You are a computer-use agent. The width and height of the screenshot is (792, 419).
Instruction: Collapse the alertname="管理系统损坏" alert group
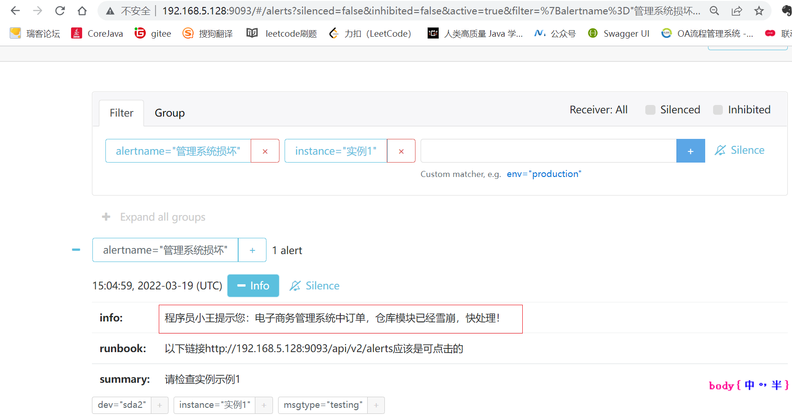point(76,250)
